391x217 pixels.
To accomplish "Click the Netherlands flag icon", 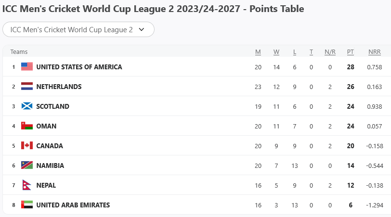I will coord(27,87).
